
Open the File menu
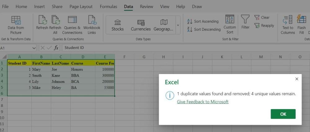(x=5, y=7)
